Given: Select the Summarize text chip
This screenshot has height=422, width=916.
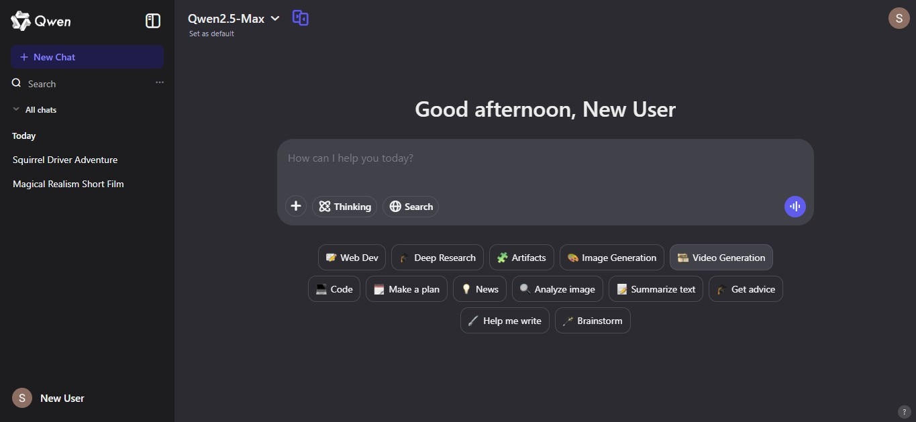Looking at the screenshot, I should click(656, 289).
